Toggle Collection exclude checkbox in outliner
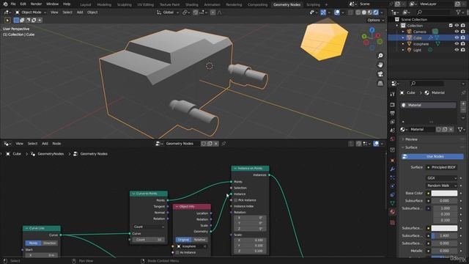 click(x=451, y=26)
